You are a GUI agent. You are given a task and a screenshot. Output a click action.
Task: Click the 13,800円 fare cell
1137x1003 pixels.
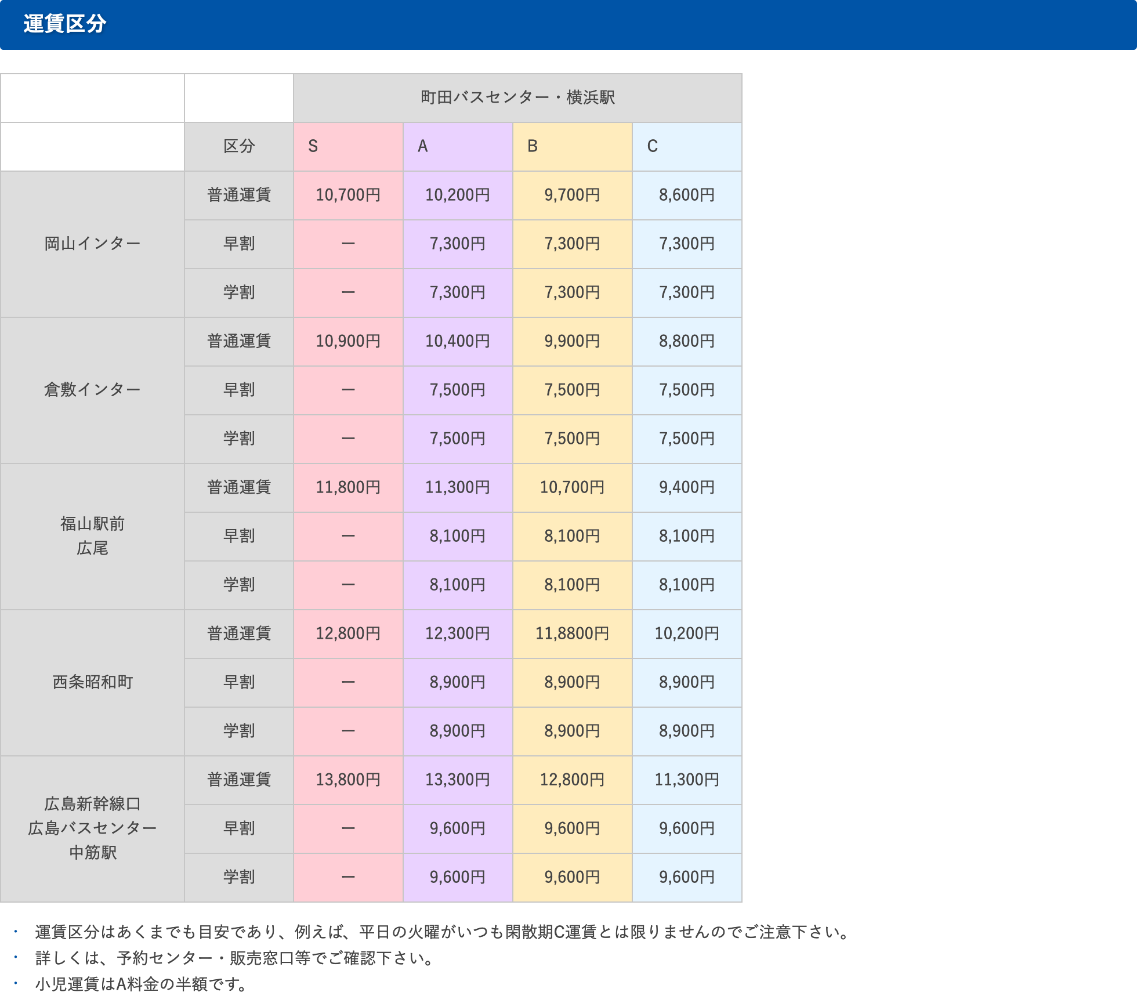click(348, 780)
